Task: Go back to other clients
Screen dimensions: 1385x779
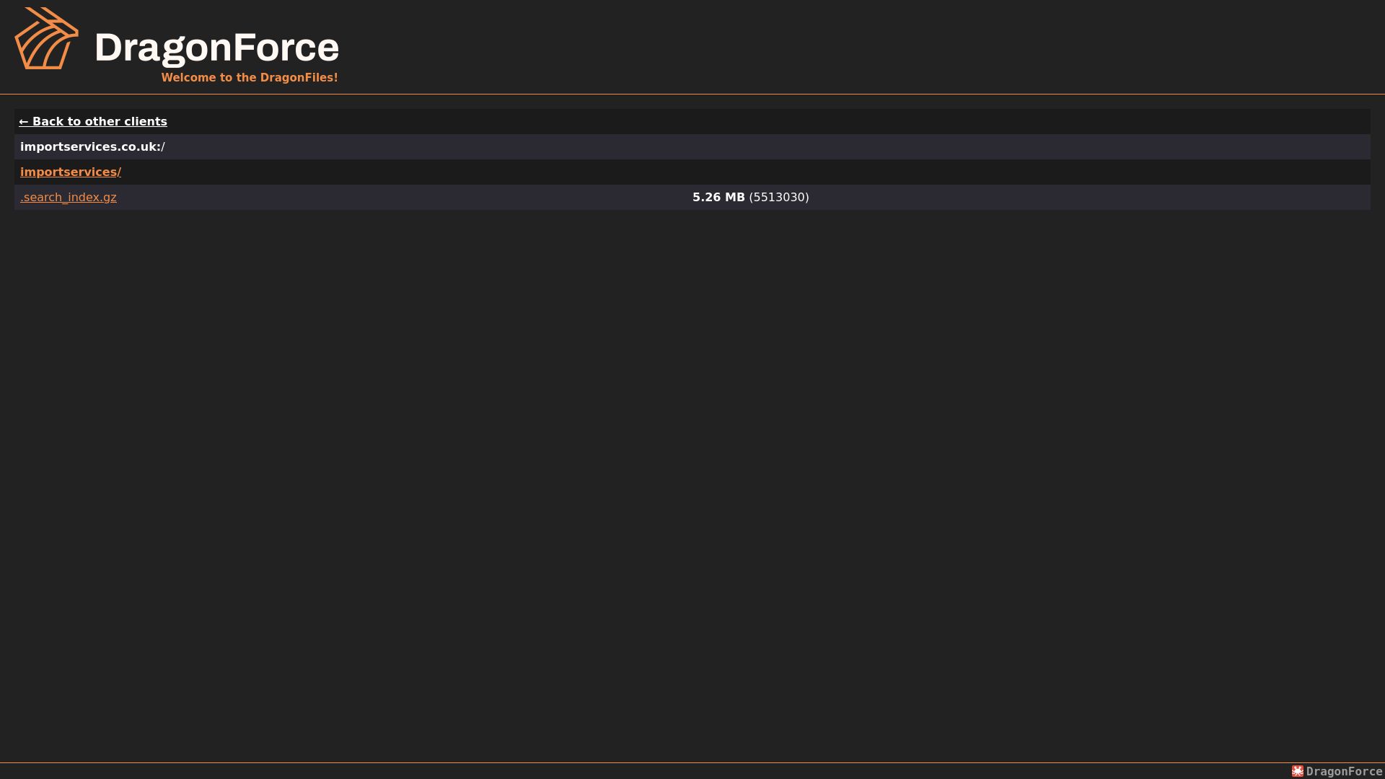Action: click(x=93, y=122)
